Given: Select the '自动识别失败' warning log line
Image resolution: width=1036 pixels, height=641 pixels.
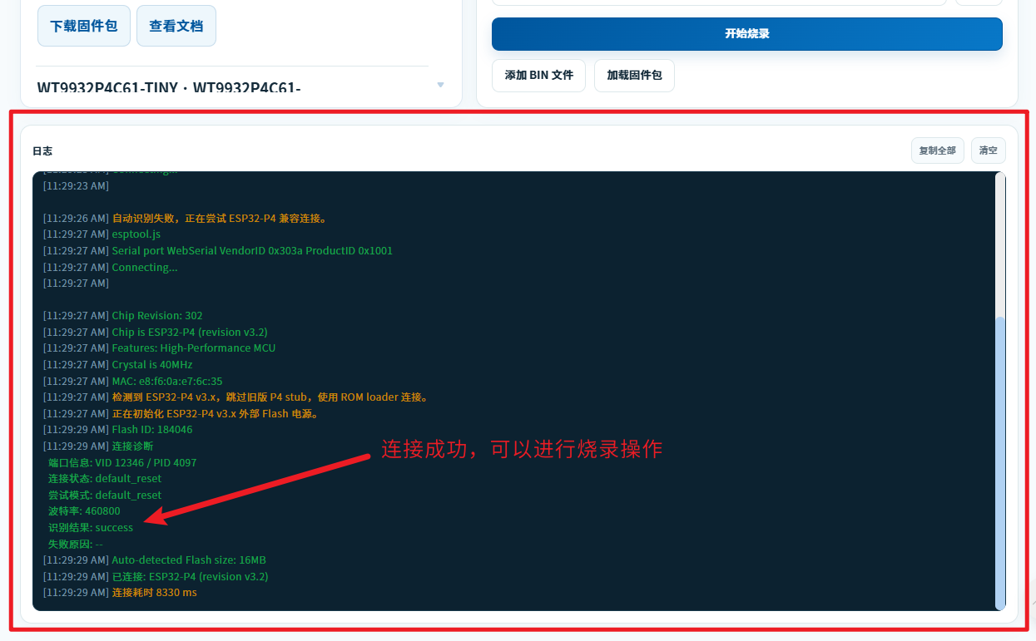Looking at the screenshot, I should (x=186, y=218).
